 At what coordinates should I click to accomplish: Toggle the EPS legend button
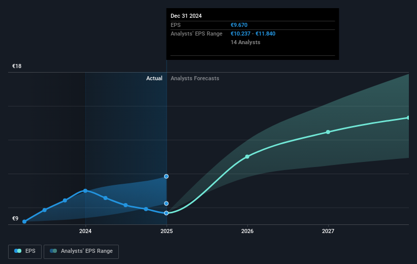click(25, 251)
